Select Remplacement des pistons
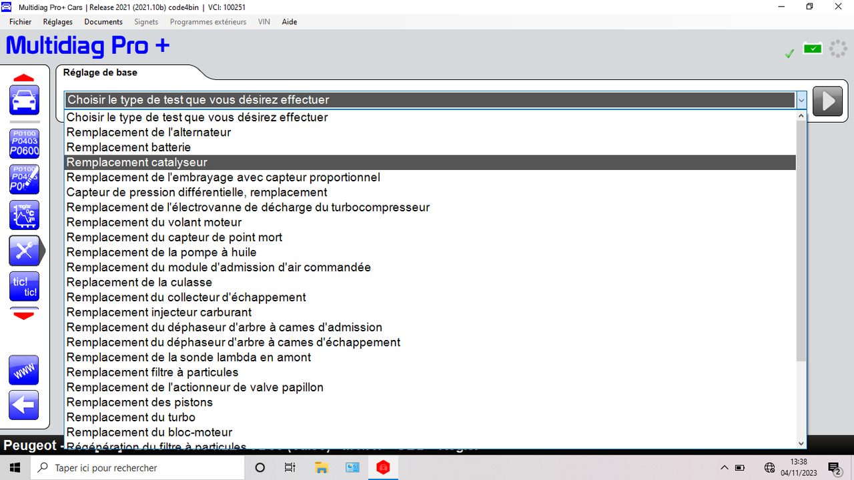854x480 pixels. pos(430,402)
